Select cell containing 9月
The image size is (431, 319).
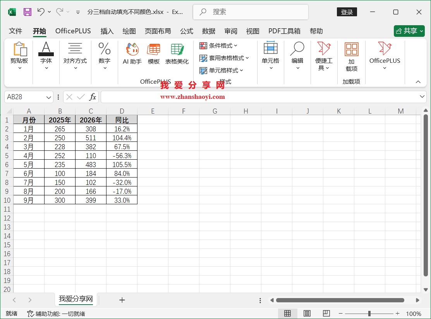pyautogui.click(x=29, y=200)
